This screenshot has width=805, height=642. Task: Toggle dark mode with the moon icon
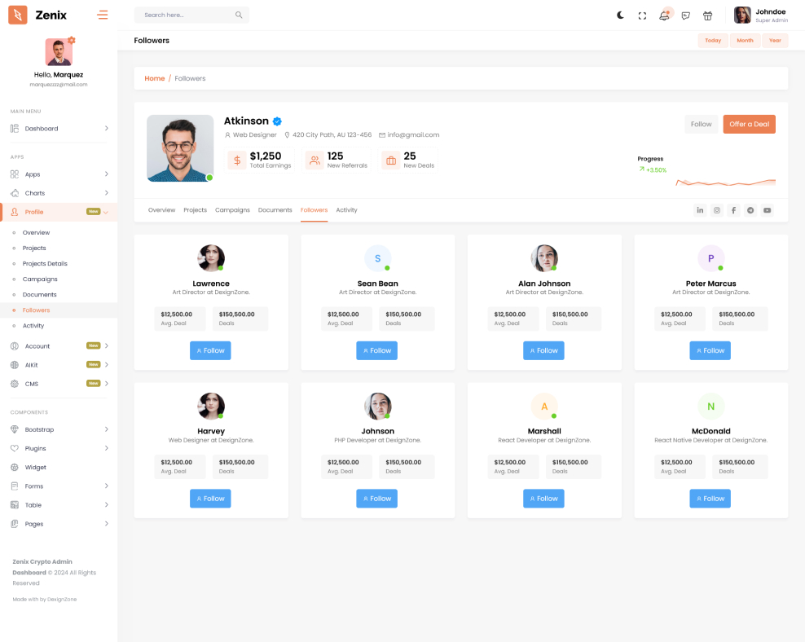tap(620, 15)
